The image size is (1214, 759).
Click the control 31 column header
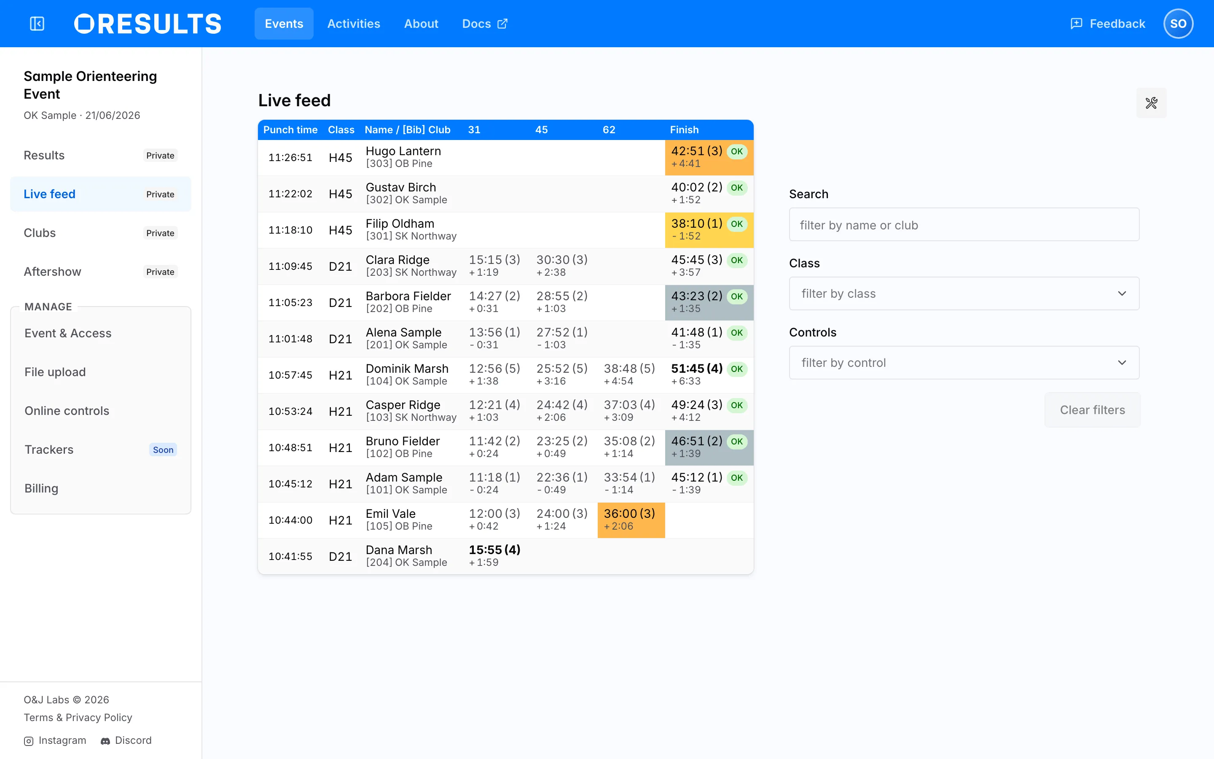[474, 129]
